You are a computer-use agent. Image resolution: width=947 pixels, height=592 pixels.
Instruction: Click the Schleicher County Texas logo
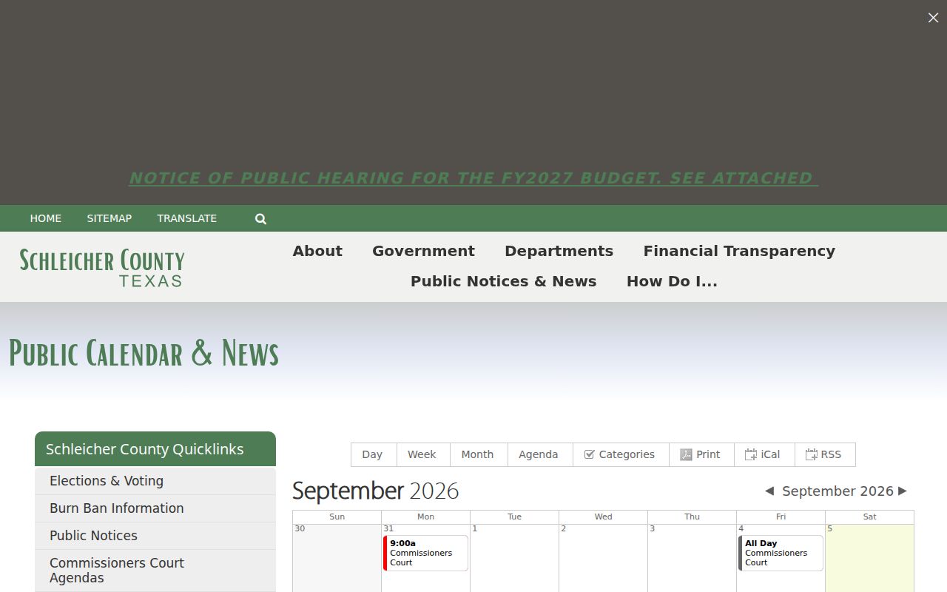click(x=102, y=267)
